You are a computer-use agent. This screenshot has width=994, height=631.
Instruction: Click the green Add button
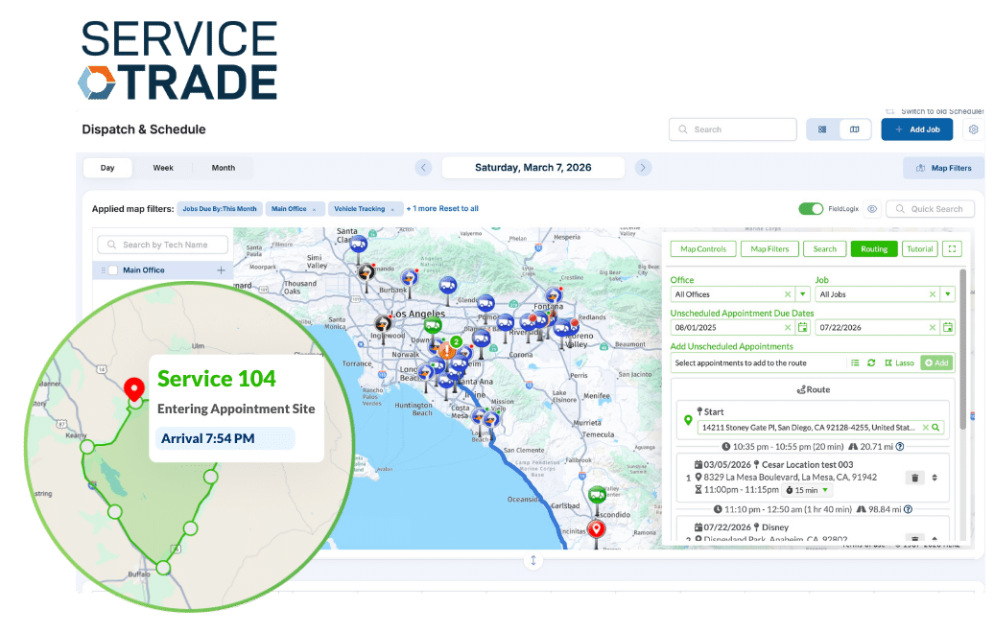[x=937, y=363]
